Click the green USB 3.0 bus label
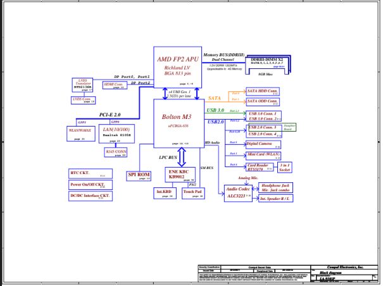This screenshot has height=286, width=383. pyautogui.click(x=215, y=110)
